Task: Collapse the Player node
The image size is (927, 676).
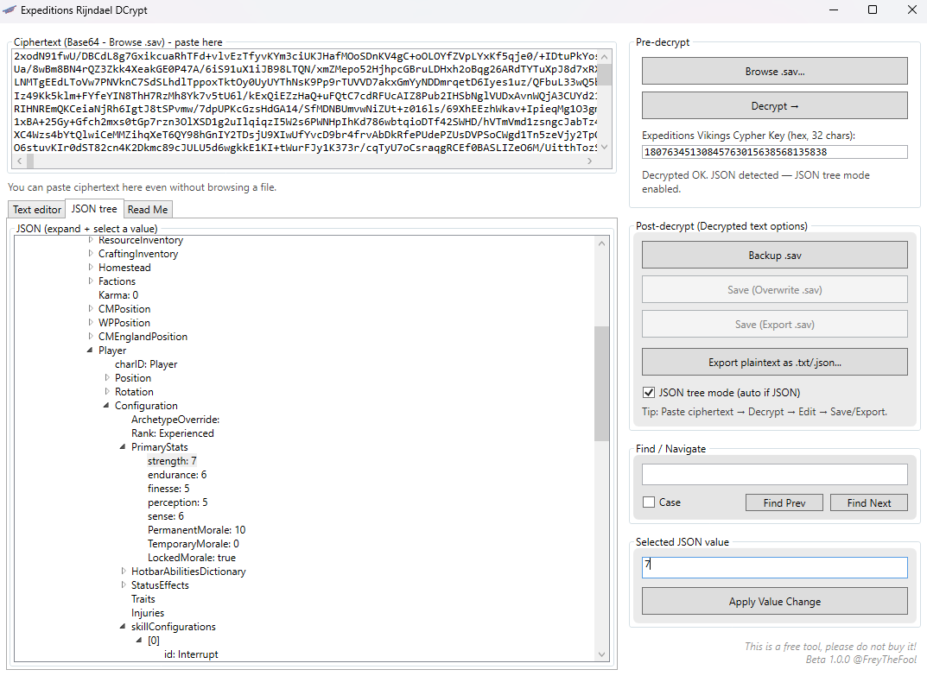Action: (90, 351)
